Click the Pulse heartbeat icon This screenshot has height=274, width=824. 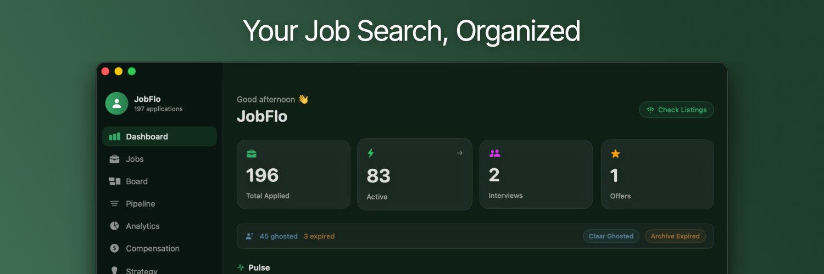241,267
